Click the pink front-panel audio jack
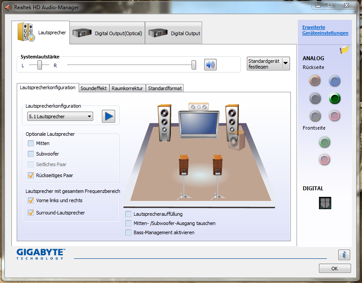 325,160
